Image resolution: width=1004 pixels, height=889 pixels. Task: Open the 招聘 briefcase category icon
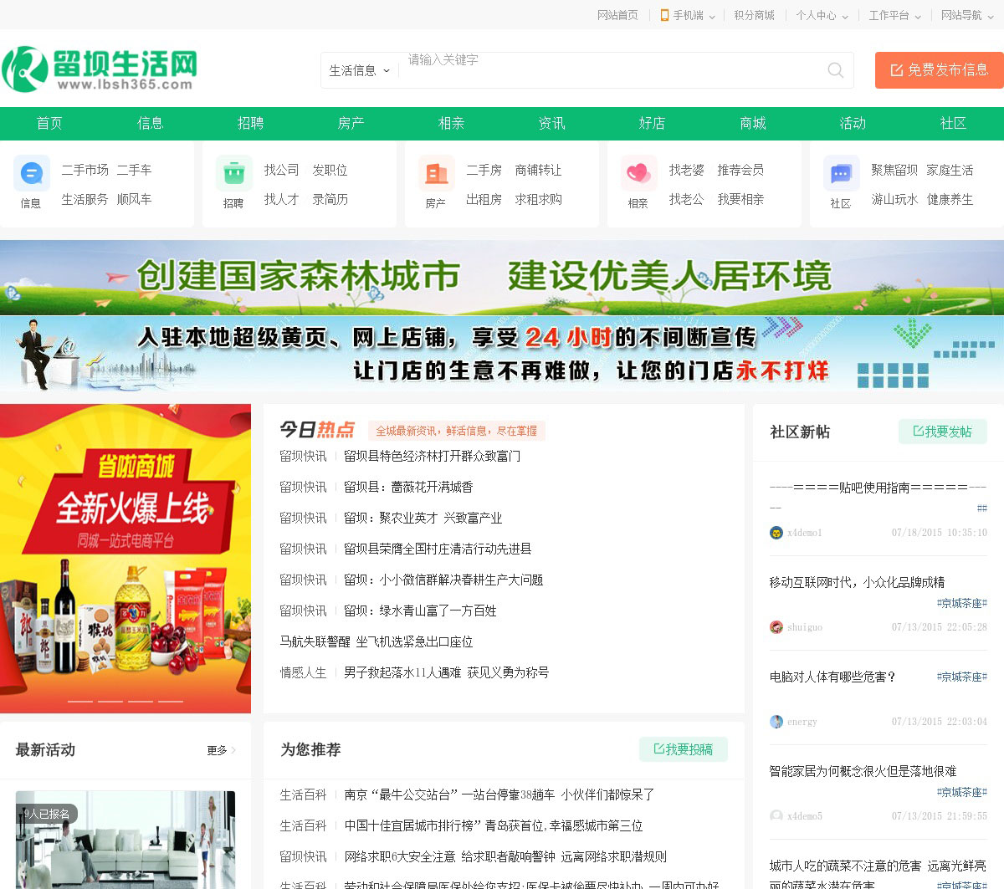[x=234, y=173]
